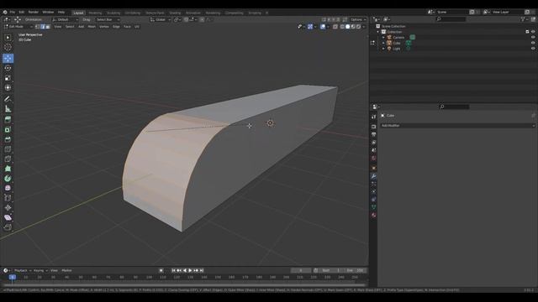
Task: Activate the Rotate tool
Action: (x=8, y=68)
